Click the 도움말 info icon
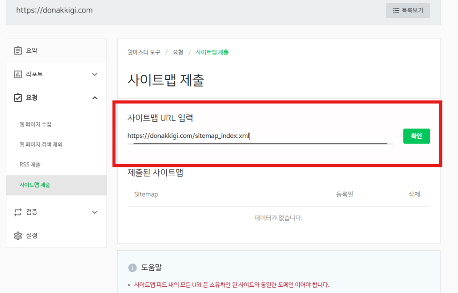The width and height of the screenshot is (458, 293). [x=132, y=268]
